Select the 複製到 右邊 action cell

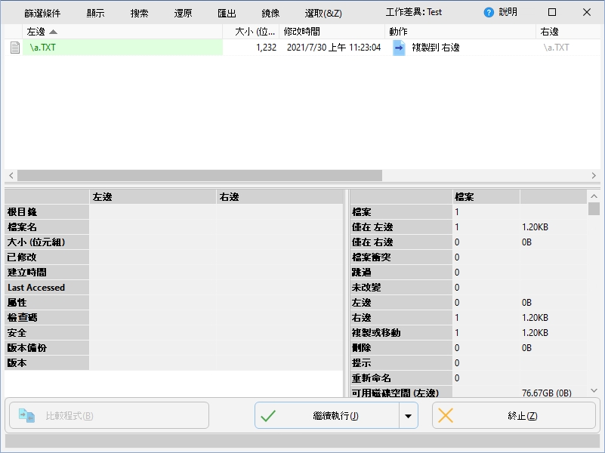(436, 48)
